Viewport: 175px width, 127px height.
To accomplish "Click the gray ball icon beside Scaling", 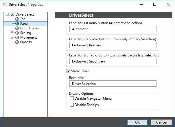I will [x=17, y=33].
